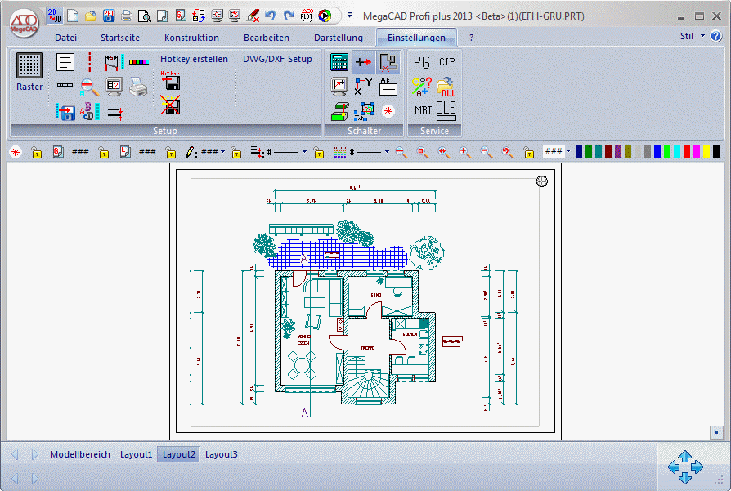The image size is (731, 491).
Task: Open the Stil dropdown
Action: (693, 36)
